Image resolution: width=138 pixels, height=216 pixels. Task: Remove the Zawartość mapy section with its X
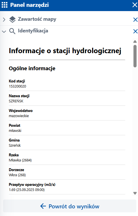(x=135, y=20)
